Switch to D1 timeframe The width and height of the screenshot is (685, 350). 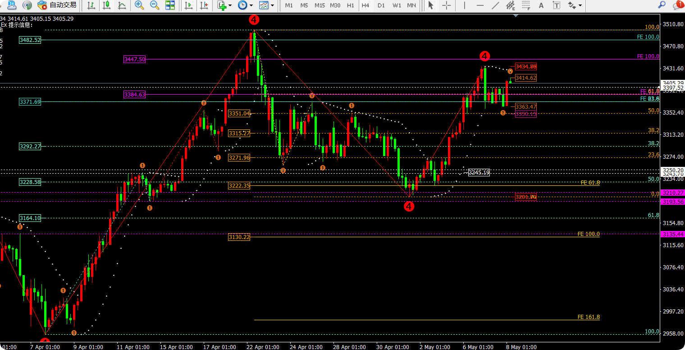381,5
